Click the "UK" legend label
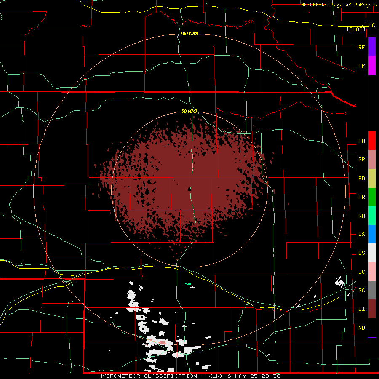This screenshot has height=379, width=379. tap(361, 66)
